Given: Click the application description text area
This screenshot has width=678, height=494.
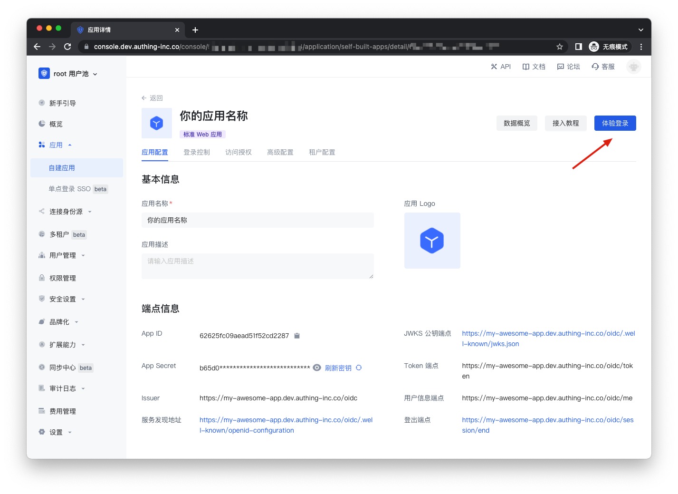Looking at the screenshot, I should [x=258, y=266].
